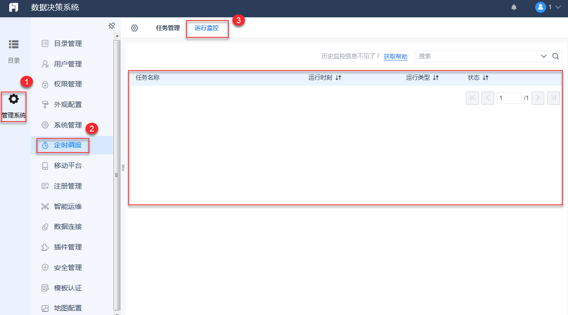Click the sidebar collapse splitter handle
Screen dimensions: 568x315
[123, 168]
